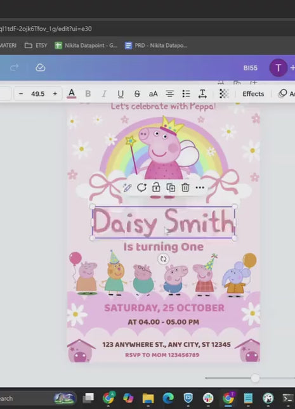The height and width of the screenshot is (409, 295).
Task: Open File Explorer from the taskbar
Action: (148, 398)
